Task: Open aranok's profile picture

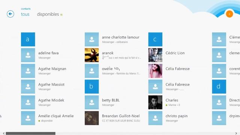Action: click(x=91, y=55)
